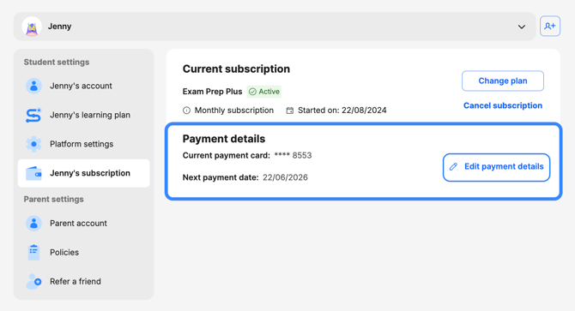Click the Jenny's account person icon
Screen dimensions: 575x311
point(33,86)
